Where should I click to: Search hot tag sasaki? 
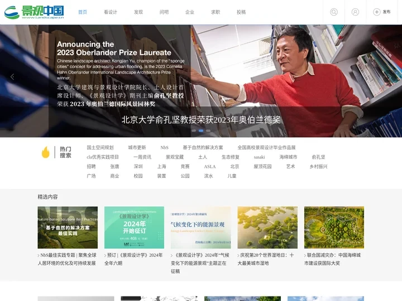(259, 157)
